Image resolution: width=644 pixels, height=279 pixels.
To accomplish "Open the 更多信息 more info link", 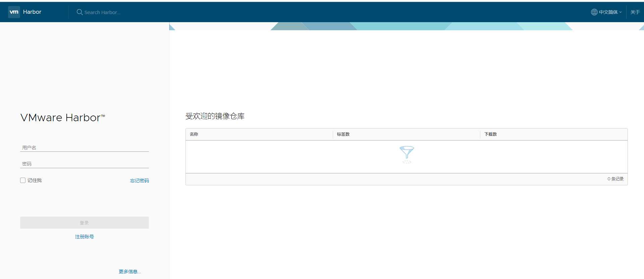I will pos(130,272).
